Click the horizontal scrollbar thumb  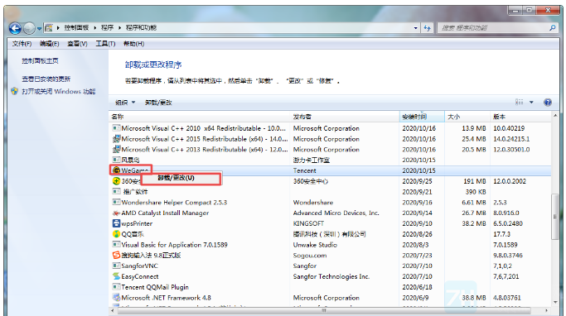(324, 310)
